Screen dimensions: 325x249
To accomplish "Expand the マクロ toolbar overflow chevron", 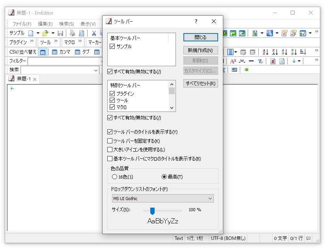I will (x=80, y=41).
